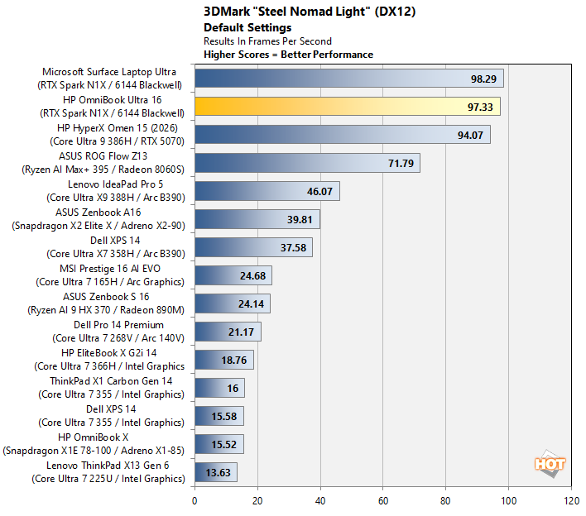This screenshot has width=586, height=516.
Task: Select the 21.17 score value
Action: point(241,332)
